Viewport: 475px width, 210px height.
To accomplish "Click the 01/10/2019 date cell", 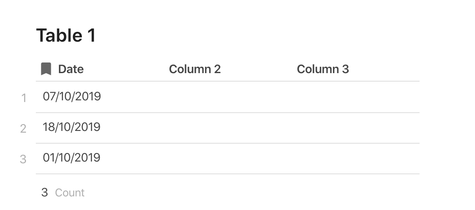I will [x=100, y=158].
